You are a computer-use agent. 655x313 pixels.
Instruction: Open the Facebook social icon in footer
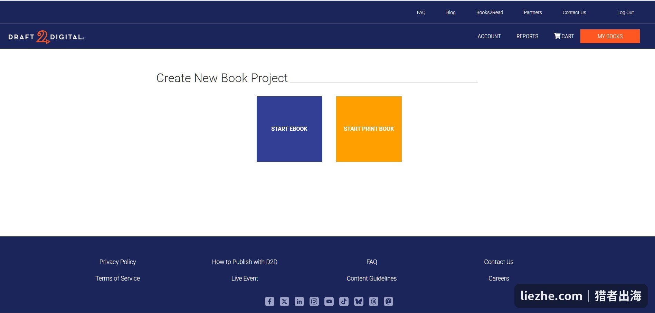(x=269, y=301)
